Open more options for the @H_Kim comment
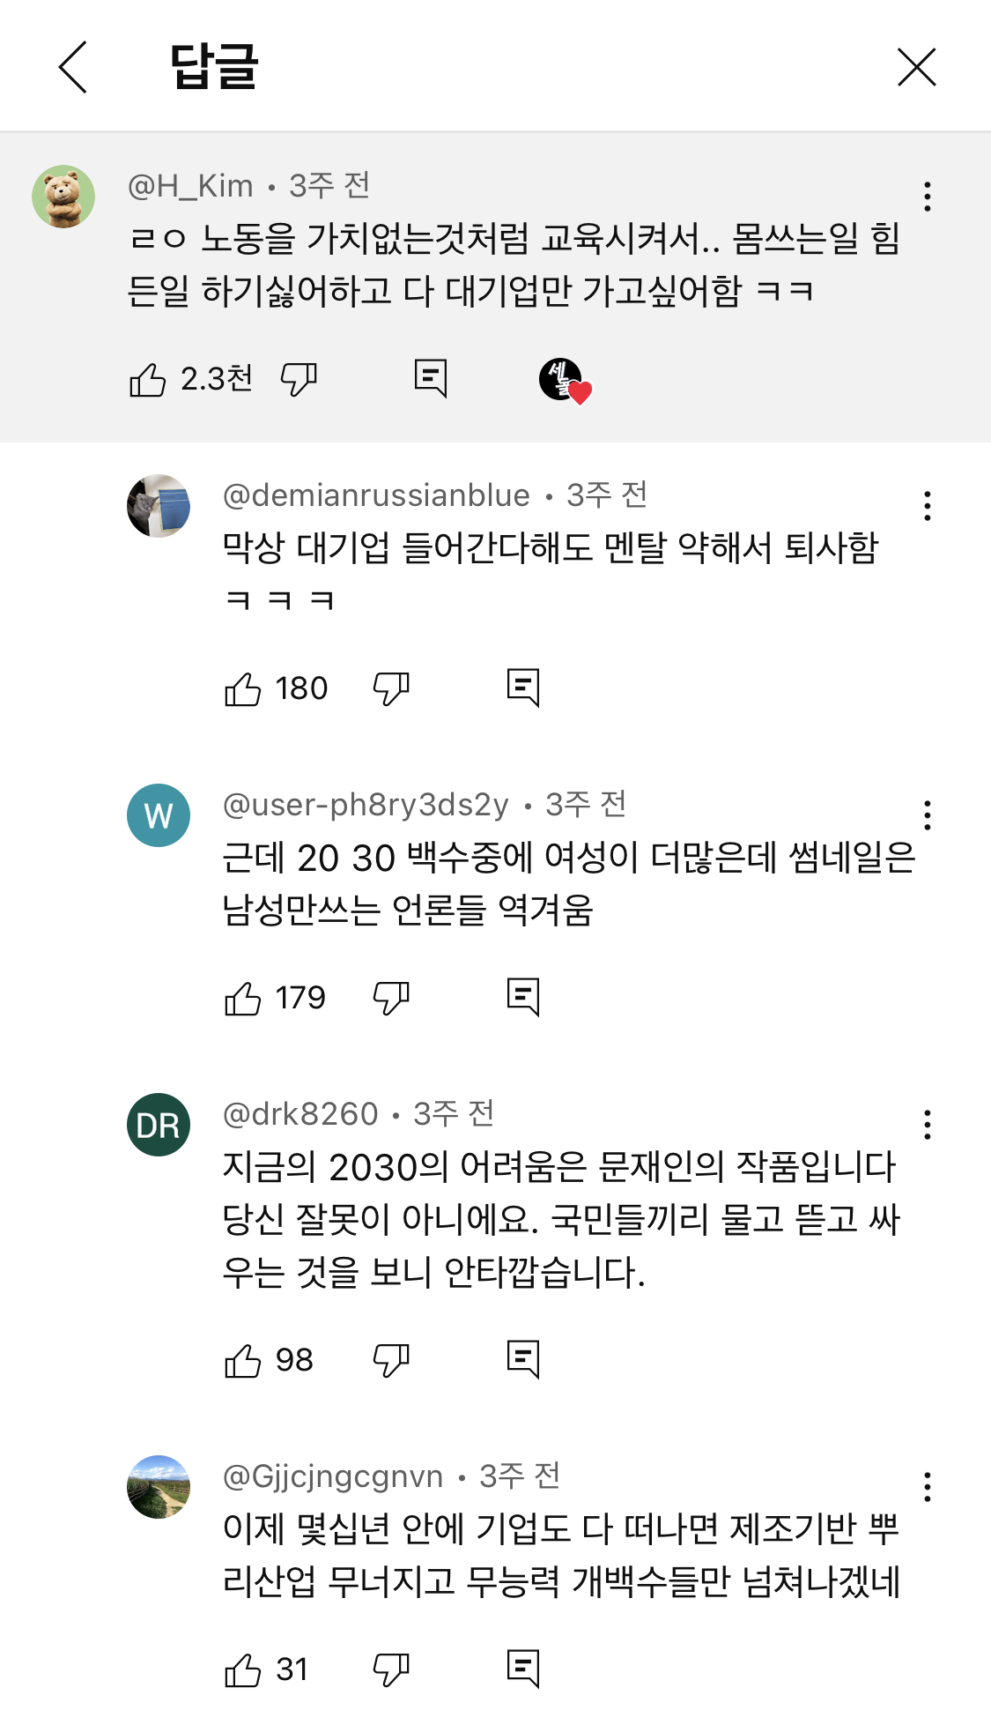 coord(927,196)
